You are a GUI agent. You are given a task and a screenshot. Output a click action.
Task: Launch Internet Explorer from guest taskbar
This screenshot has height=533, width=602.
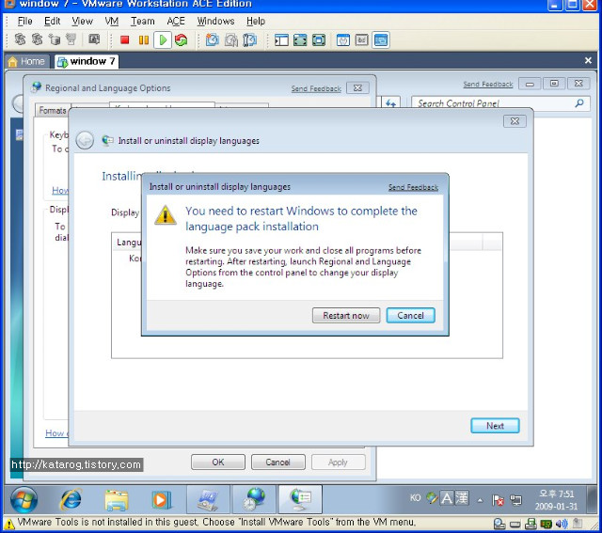tap(71, 499)
